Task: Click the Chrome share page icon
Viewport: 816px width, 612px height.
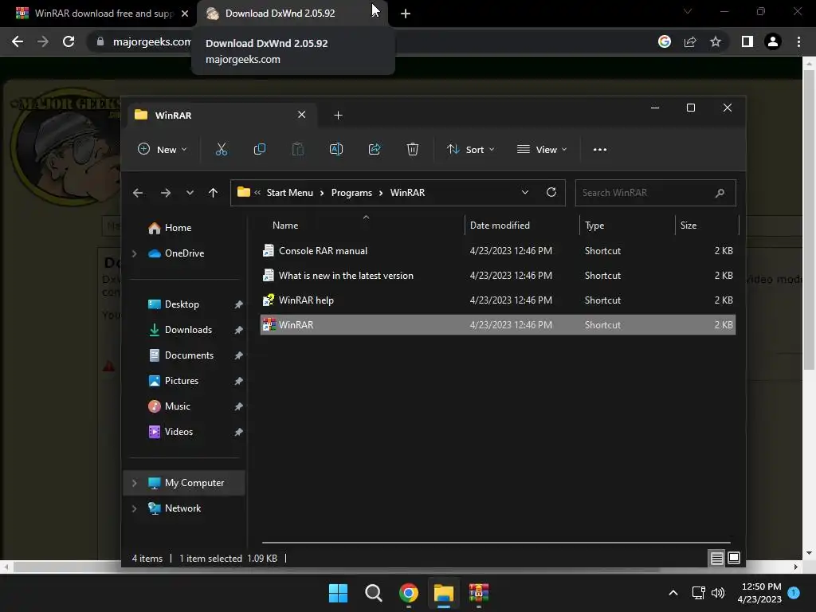Action: click(x=690, y=41)
